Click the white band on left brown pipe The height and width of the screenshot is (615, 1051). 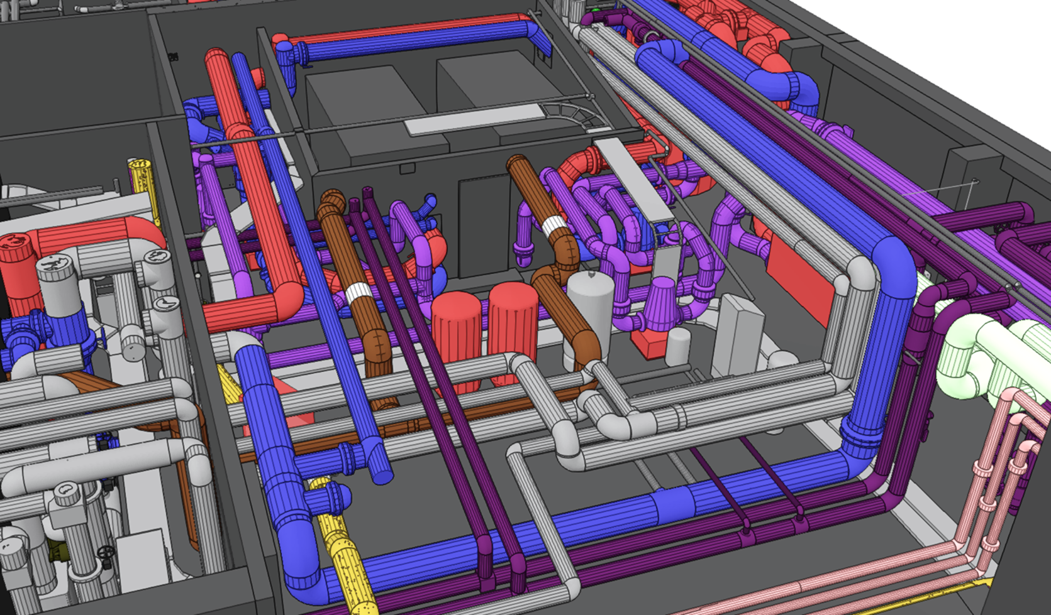(x=359, y=293)
